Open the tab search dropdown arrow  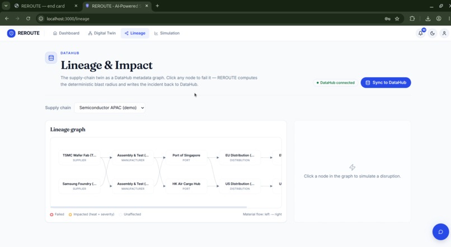click(x=6, y=6)
